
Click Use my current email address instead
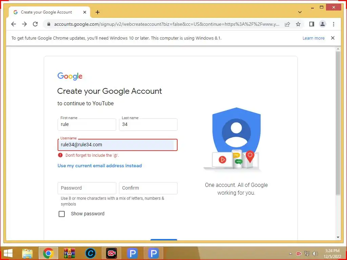100,166
